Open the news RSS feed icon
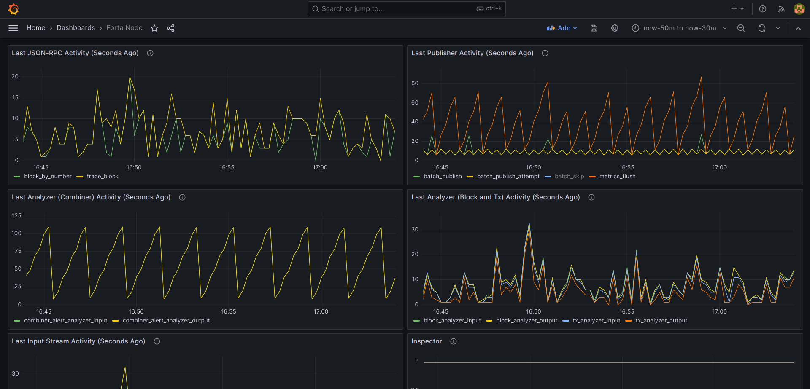The height and width of the screenshot is (389, 810). (781, 9)
